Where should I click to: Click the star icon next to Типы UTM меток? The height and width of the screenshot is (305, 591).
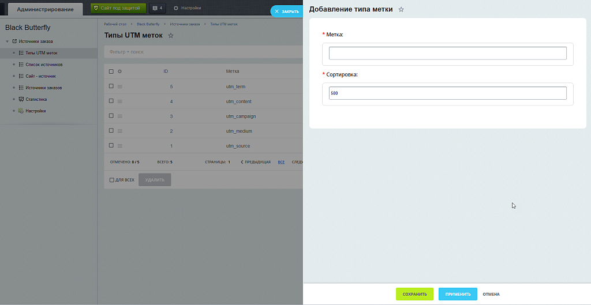170,36
